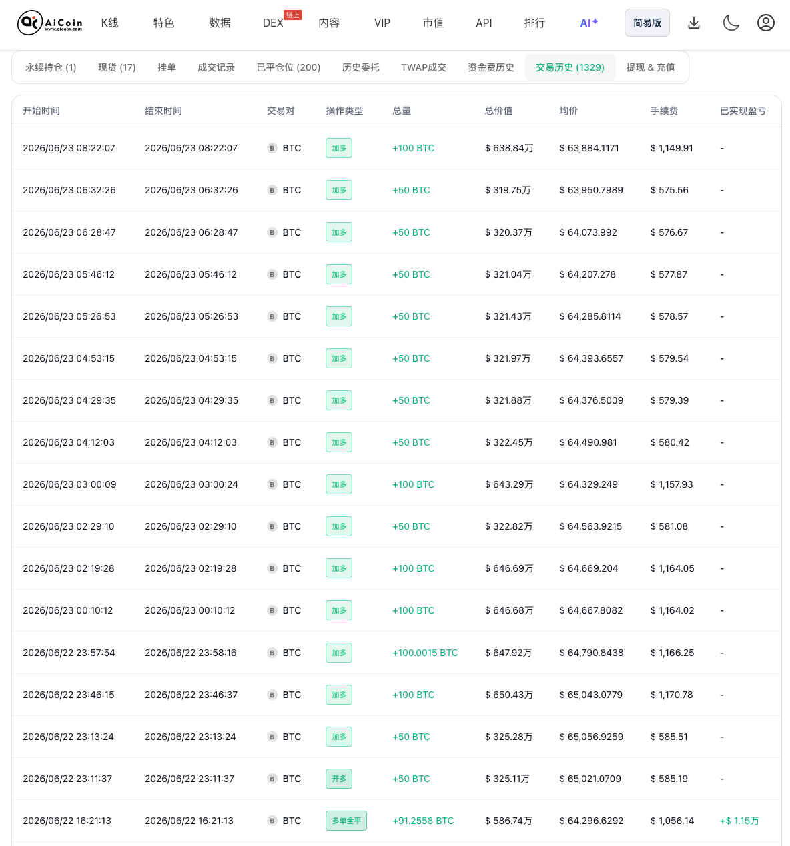Click fee $ 579.54

669,358
